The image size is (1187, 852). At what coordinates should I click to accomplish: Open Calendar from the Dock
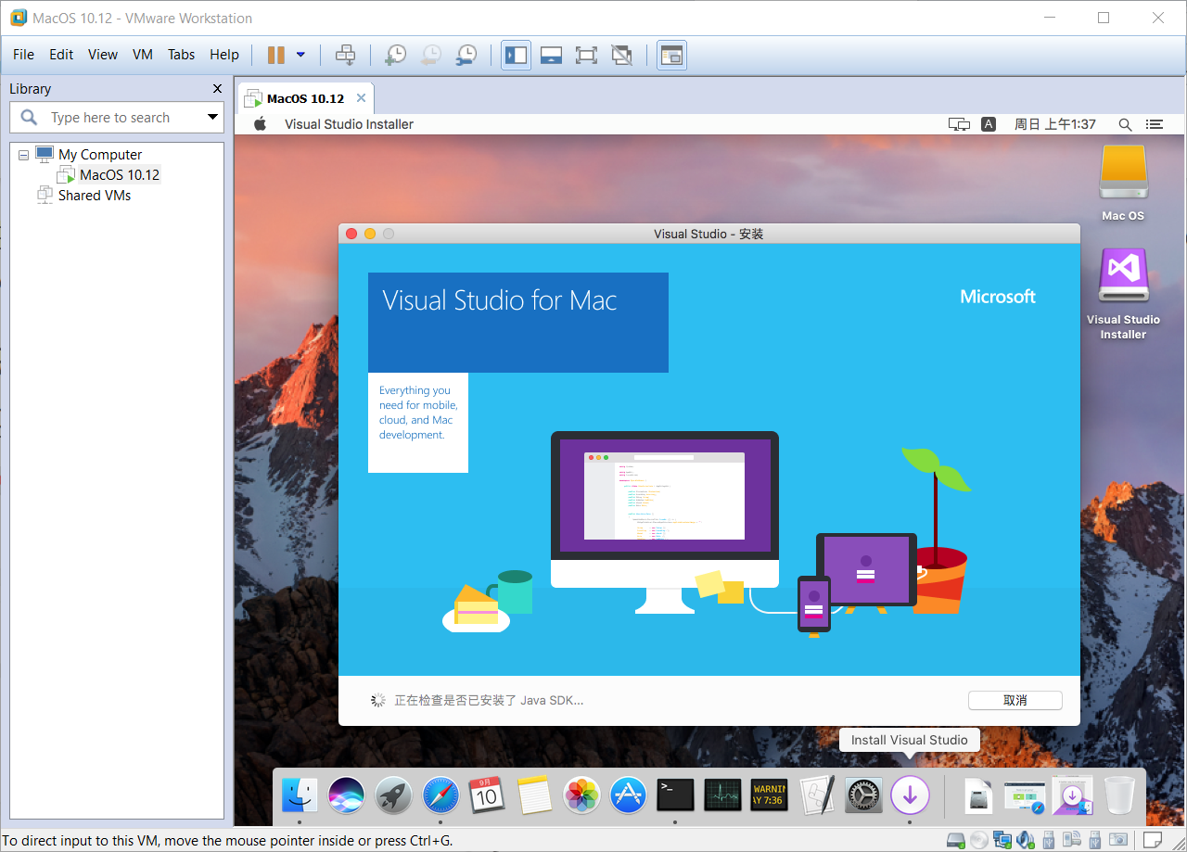point(488,795)
